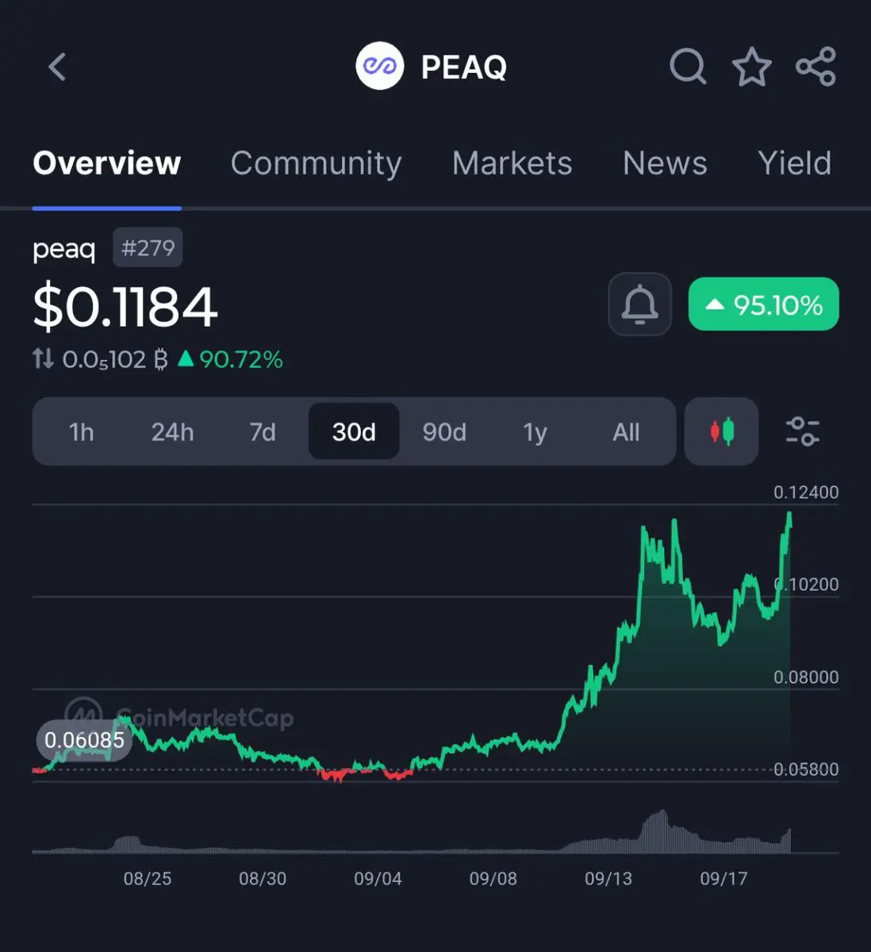
Task: Tap the #279 rank badge
Action: point(148,248)
